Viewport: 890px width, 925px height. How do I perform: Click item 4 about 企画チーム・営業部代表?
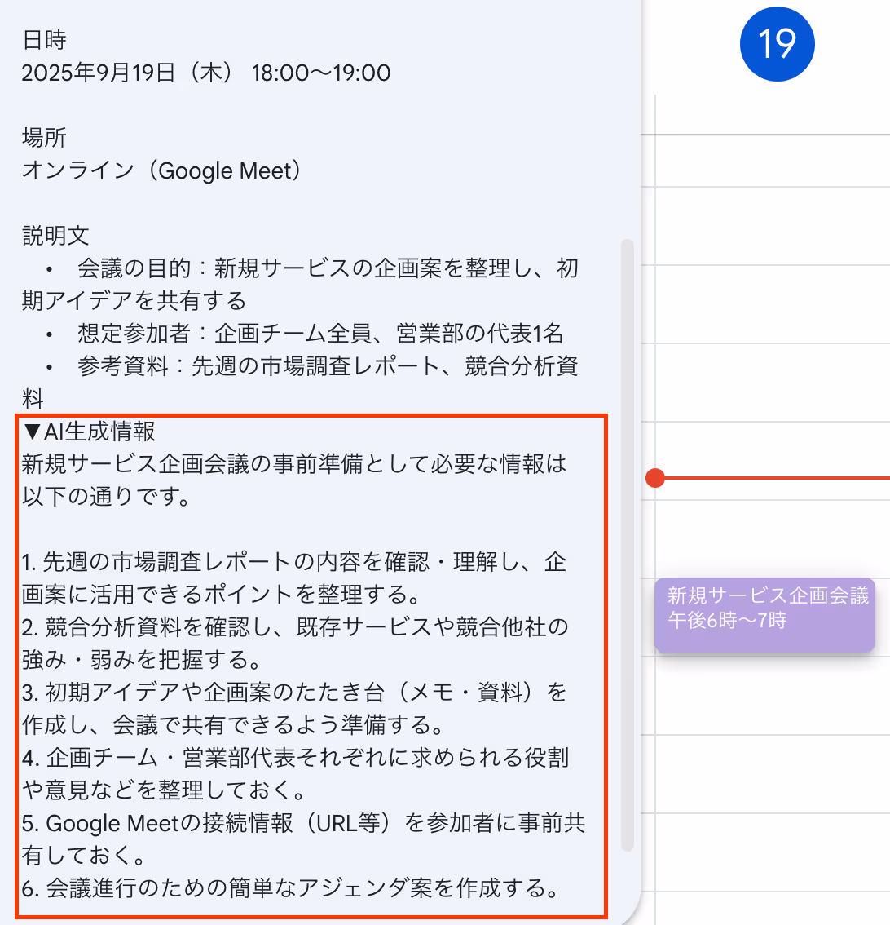[296, 773]
